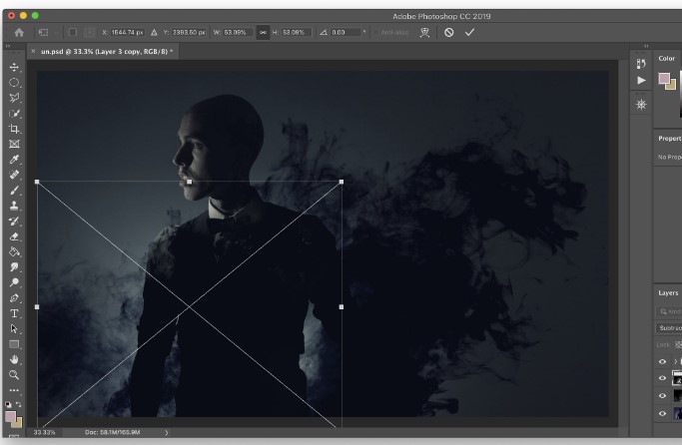
Task: Click the background color swatch in toolbar
Action: [x=18, y=423]
